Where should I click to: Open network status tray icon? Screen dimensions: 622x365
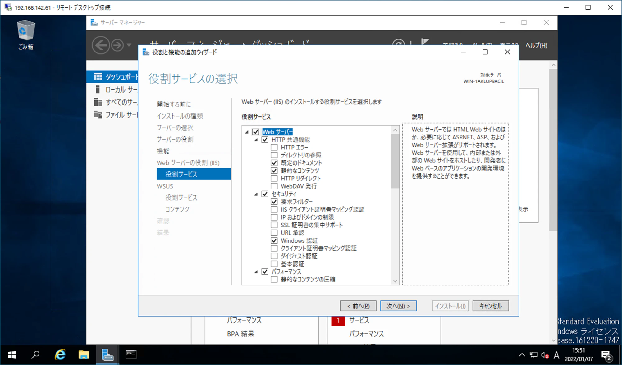(x=533, y=355)
